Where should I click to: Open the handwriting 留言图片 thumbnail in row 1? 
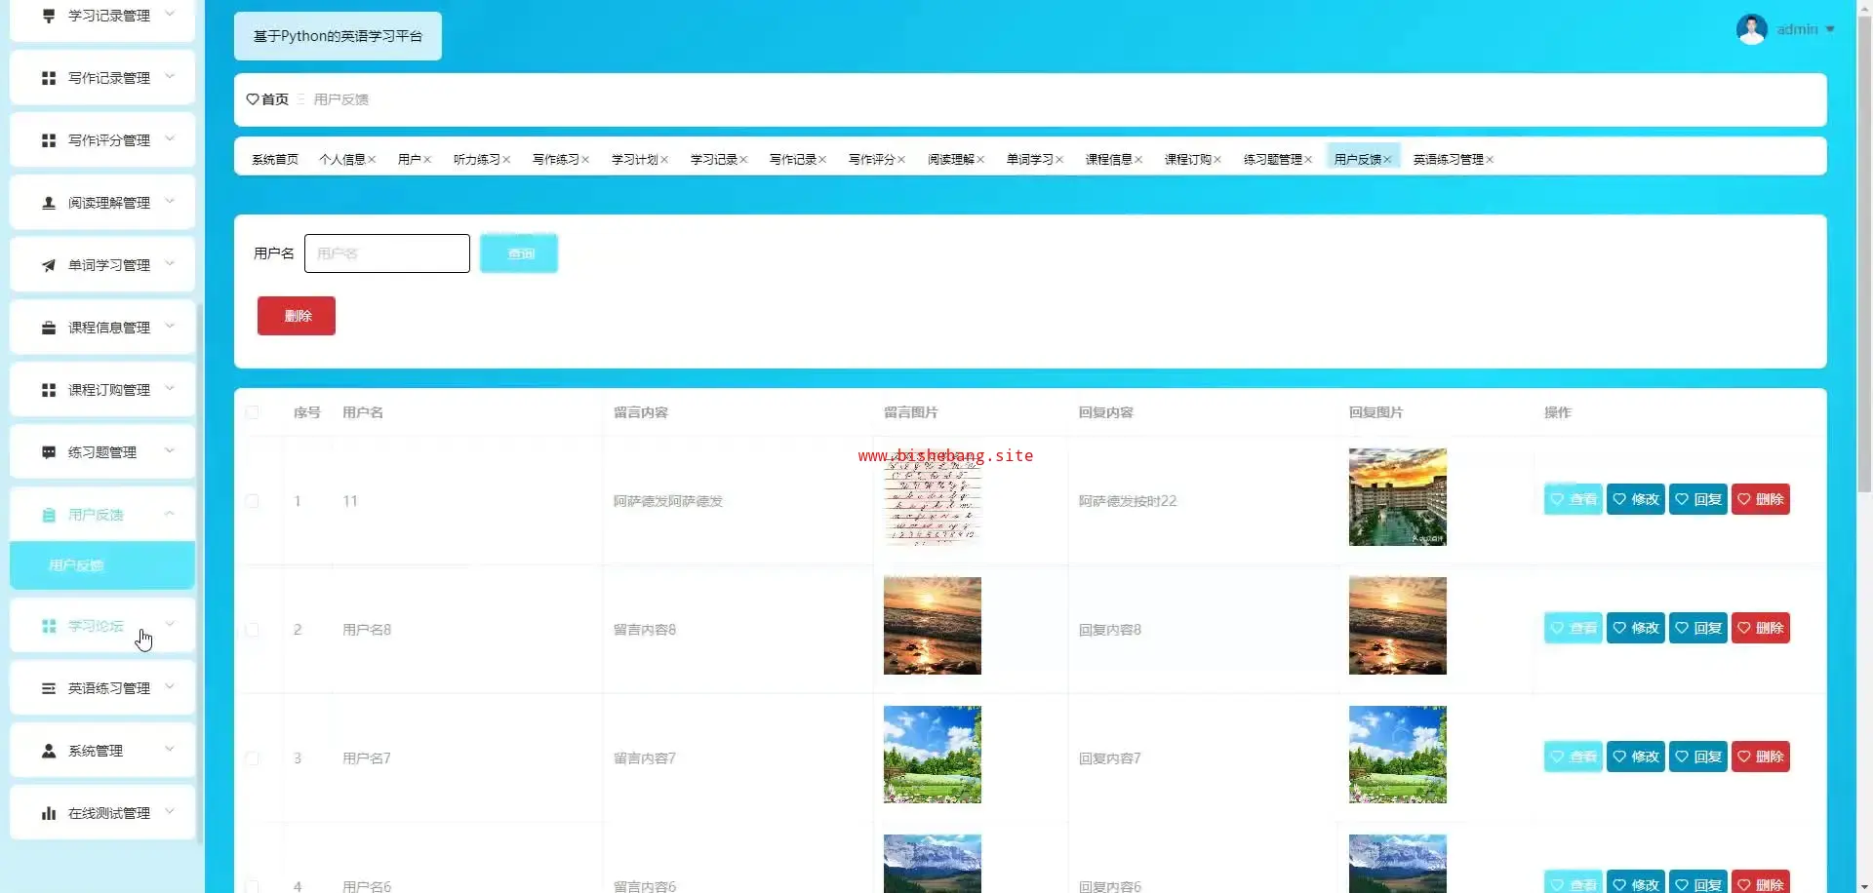933,497
